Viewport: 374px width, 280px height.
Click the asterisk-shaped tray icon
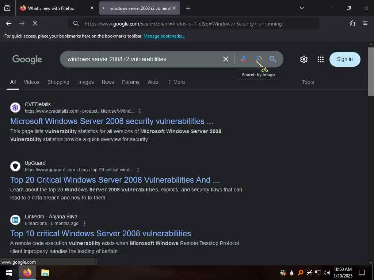click(x=309, y=273)
